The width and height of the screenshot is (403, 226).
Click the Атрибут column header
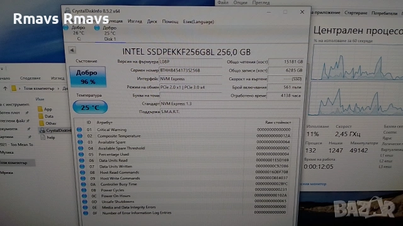tap(105, 122)
